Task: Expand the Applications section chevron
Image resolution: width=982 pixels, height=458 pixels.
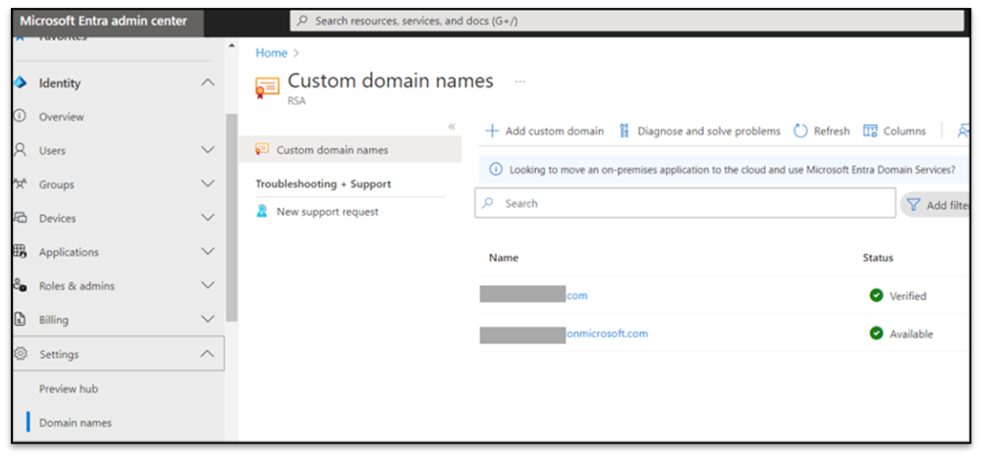Action: tap(207, 252)
